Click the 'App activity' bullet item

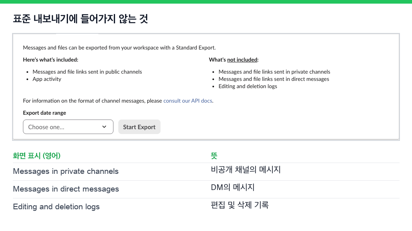(x=47, y=79)
